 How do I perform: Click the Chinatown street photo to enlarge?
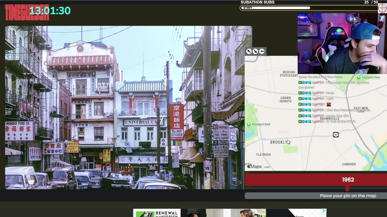tap(128, 108)
